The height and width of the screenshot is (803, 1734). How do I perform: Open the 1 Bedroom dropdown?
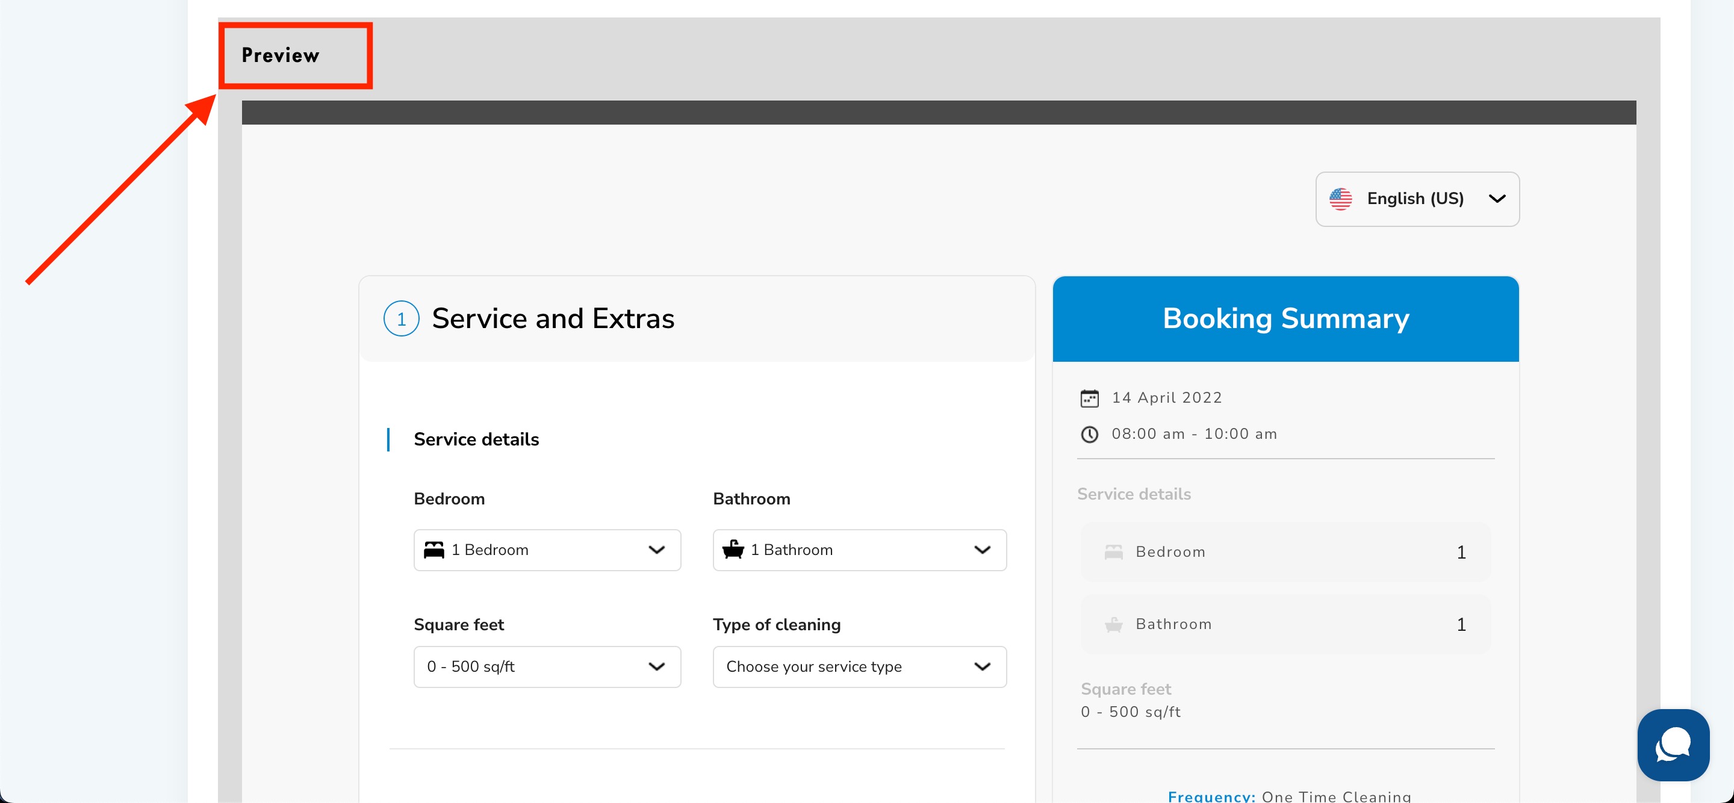(x=547, y=550)
